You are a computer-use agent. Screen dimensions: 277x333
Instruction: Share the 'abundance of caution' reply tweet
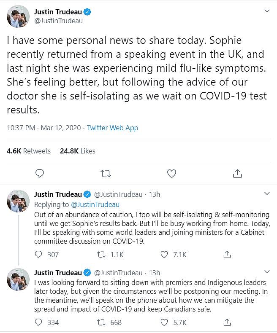click(x=227, y=254)
